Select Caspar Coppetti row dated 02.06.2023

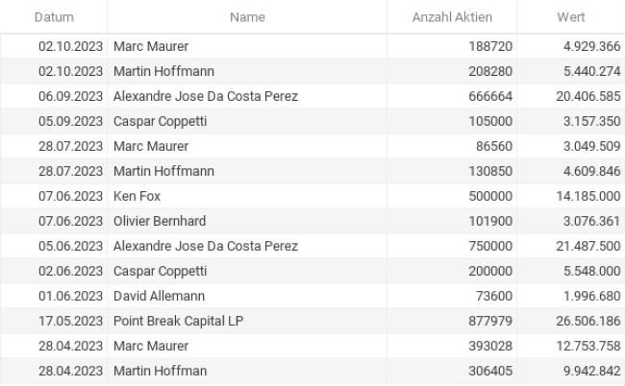(x=312, y=271)
